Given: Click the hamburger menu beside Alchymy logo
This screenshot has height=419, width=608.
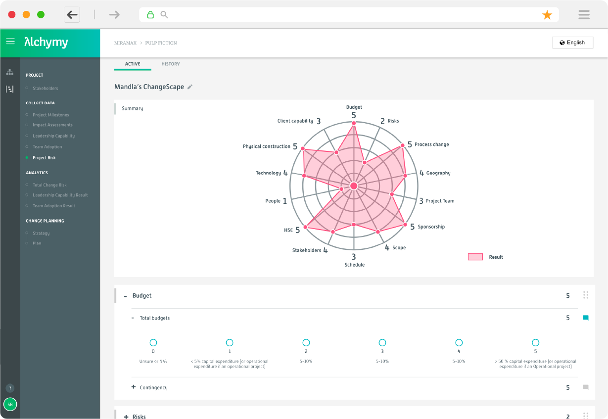Looking at the screenshot, I should (10, 42).
